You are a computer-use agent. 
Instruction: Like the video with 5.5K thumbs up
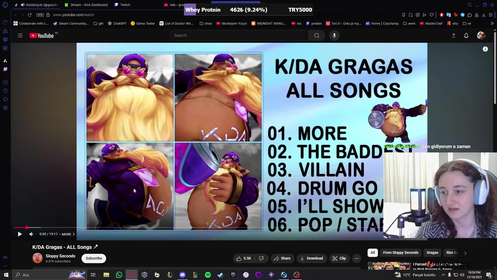tap(244, 258)
